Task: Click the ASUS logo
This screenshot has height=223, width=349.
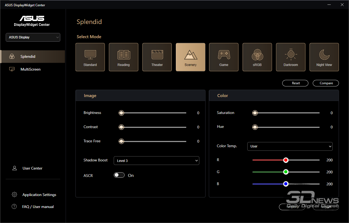Action: tap(32, 18)
